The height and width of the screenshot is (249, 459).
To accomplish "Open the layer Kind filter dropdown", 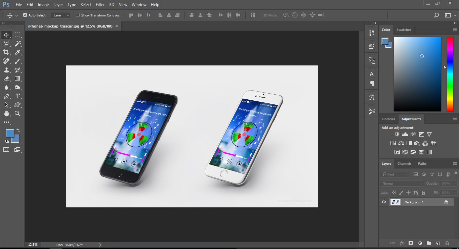I will [x=395, y=174].
